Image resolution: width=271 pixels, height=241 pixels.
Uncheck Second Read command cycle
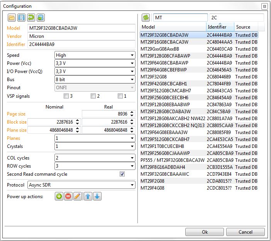[x=122, y=174]
